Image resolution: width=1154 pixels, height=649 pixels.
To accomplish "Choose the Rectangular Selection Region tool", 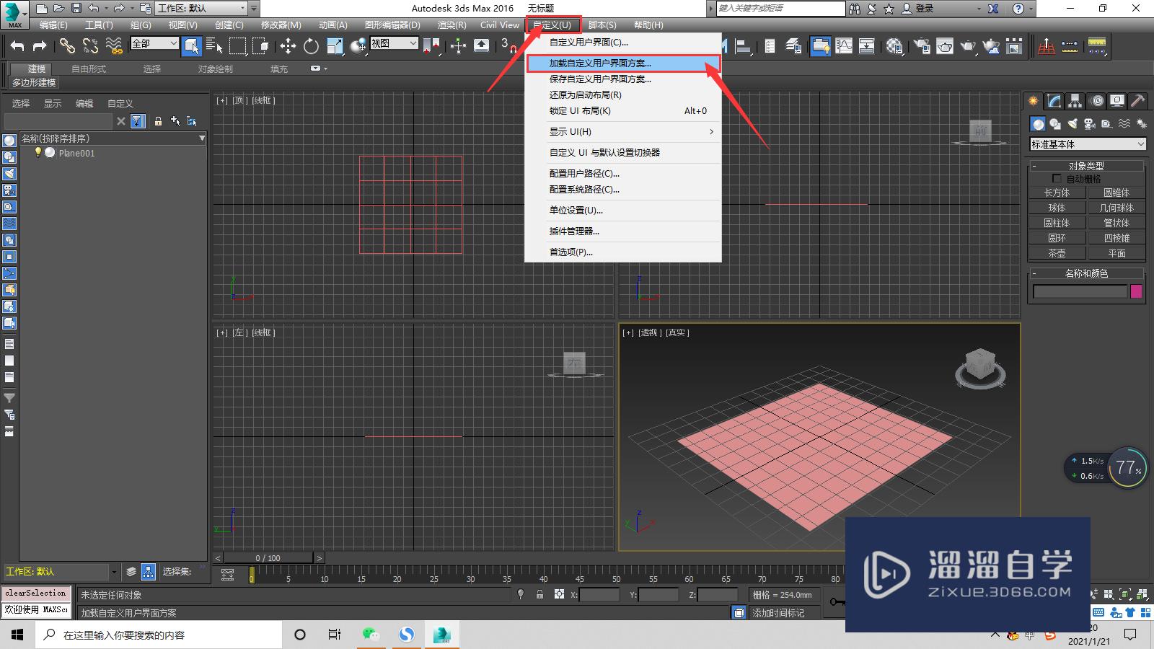I will click(x=237, y=46).
